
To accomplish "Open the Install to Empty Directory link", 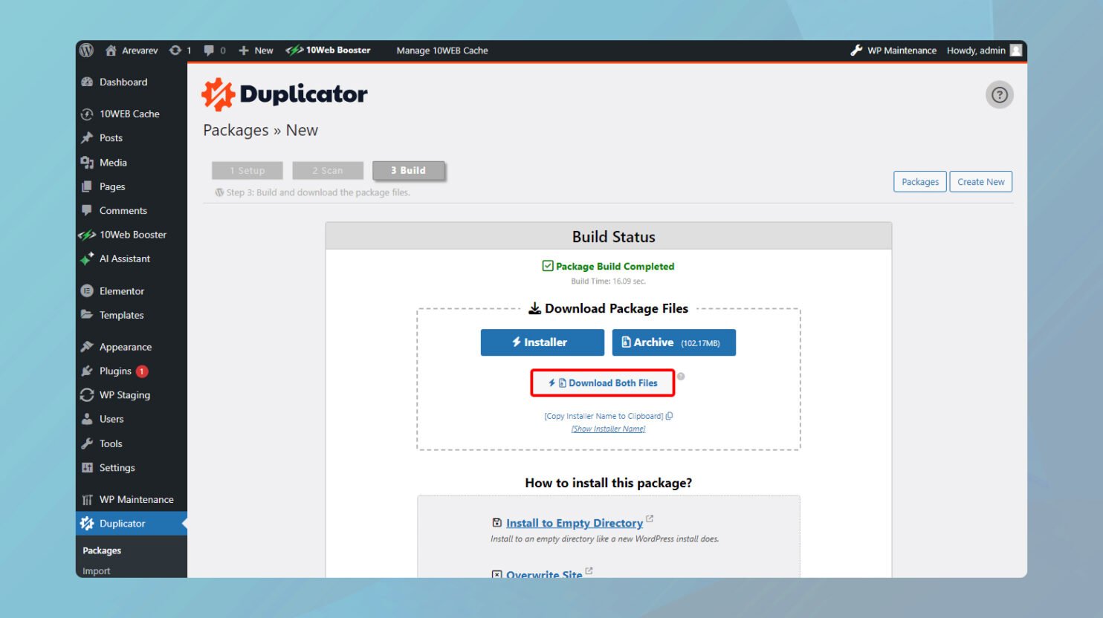I will (x=574, y=523).
